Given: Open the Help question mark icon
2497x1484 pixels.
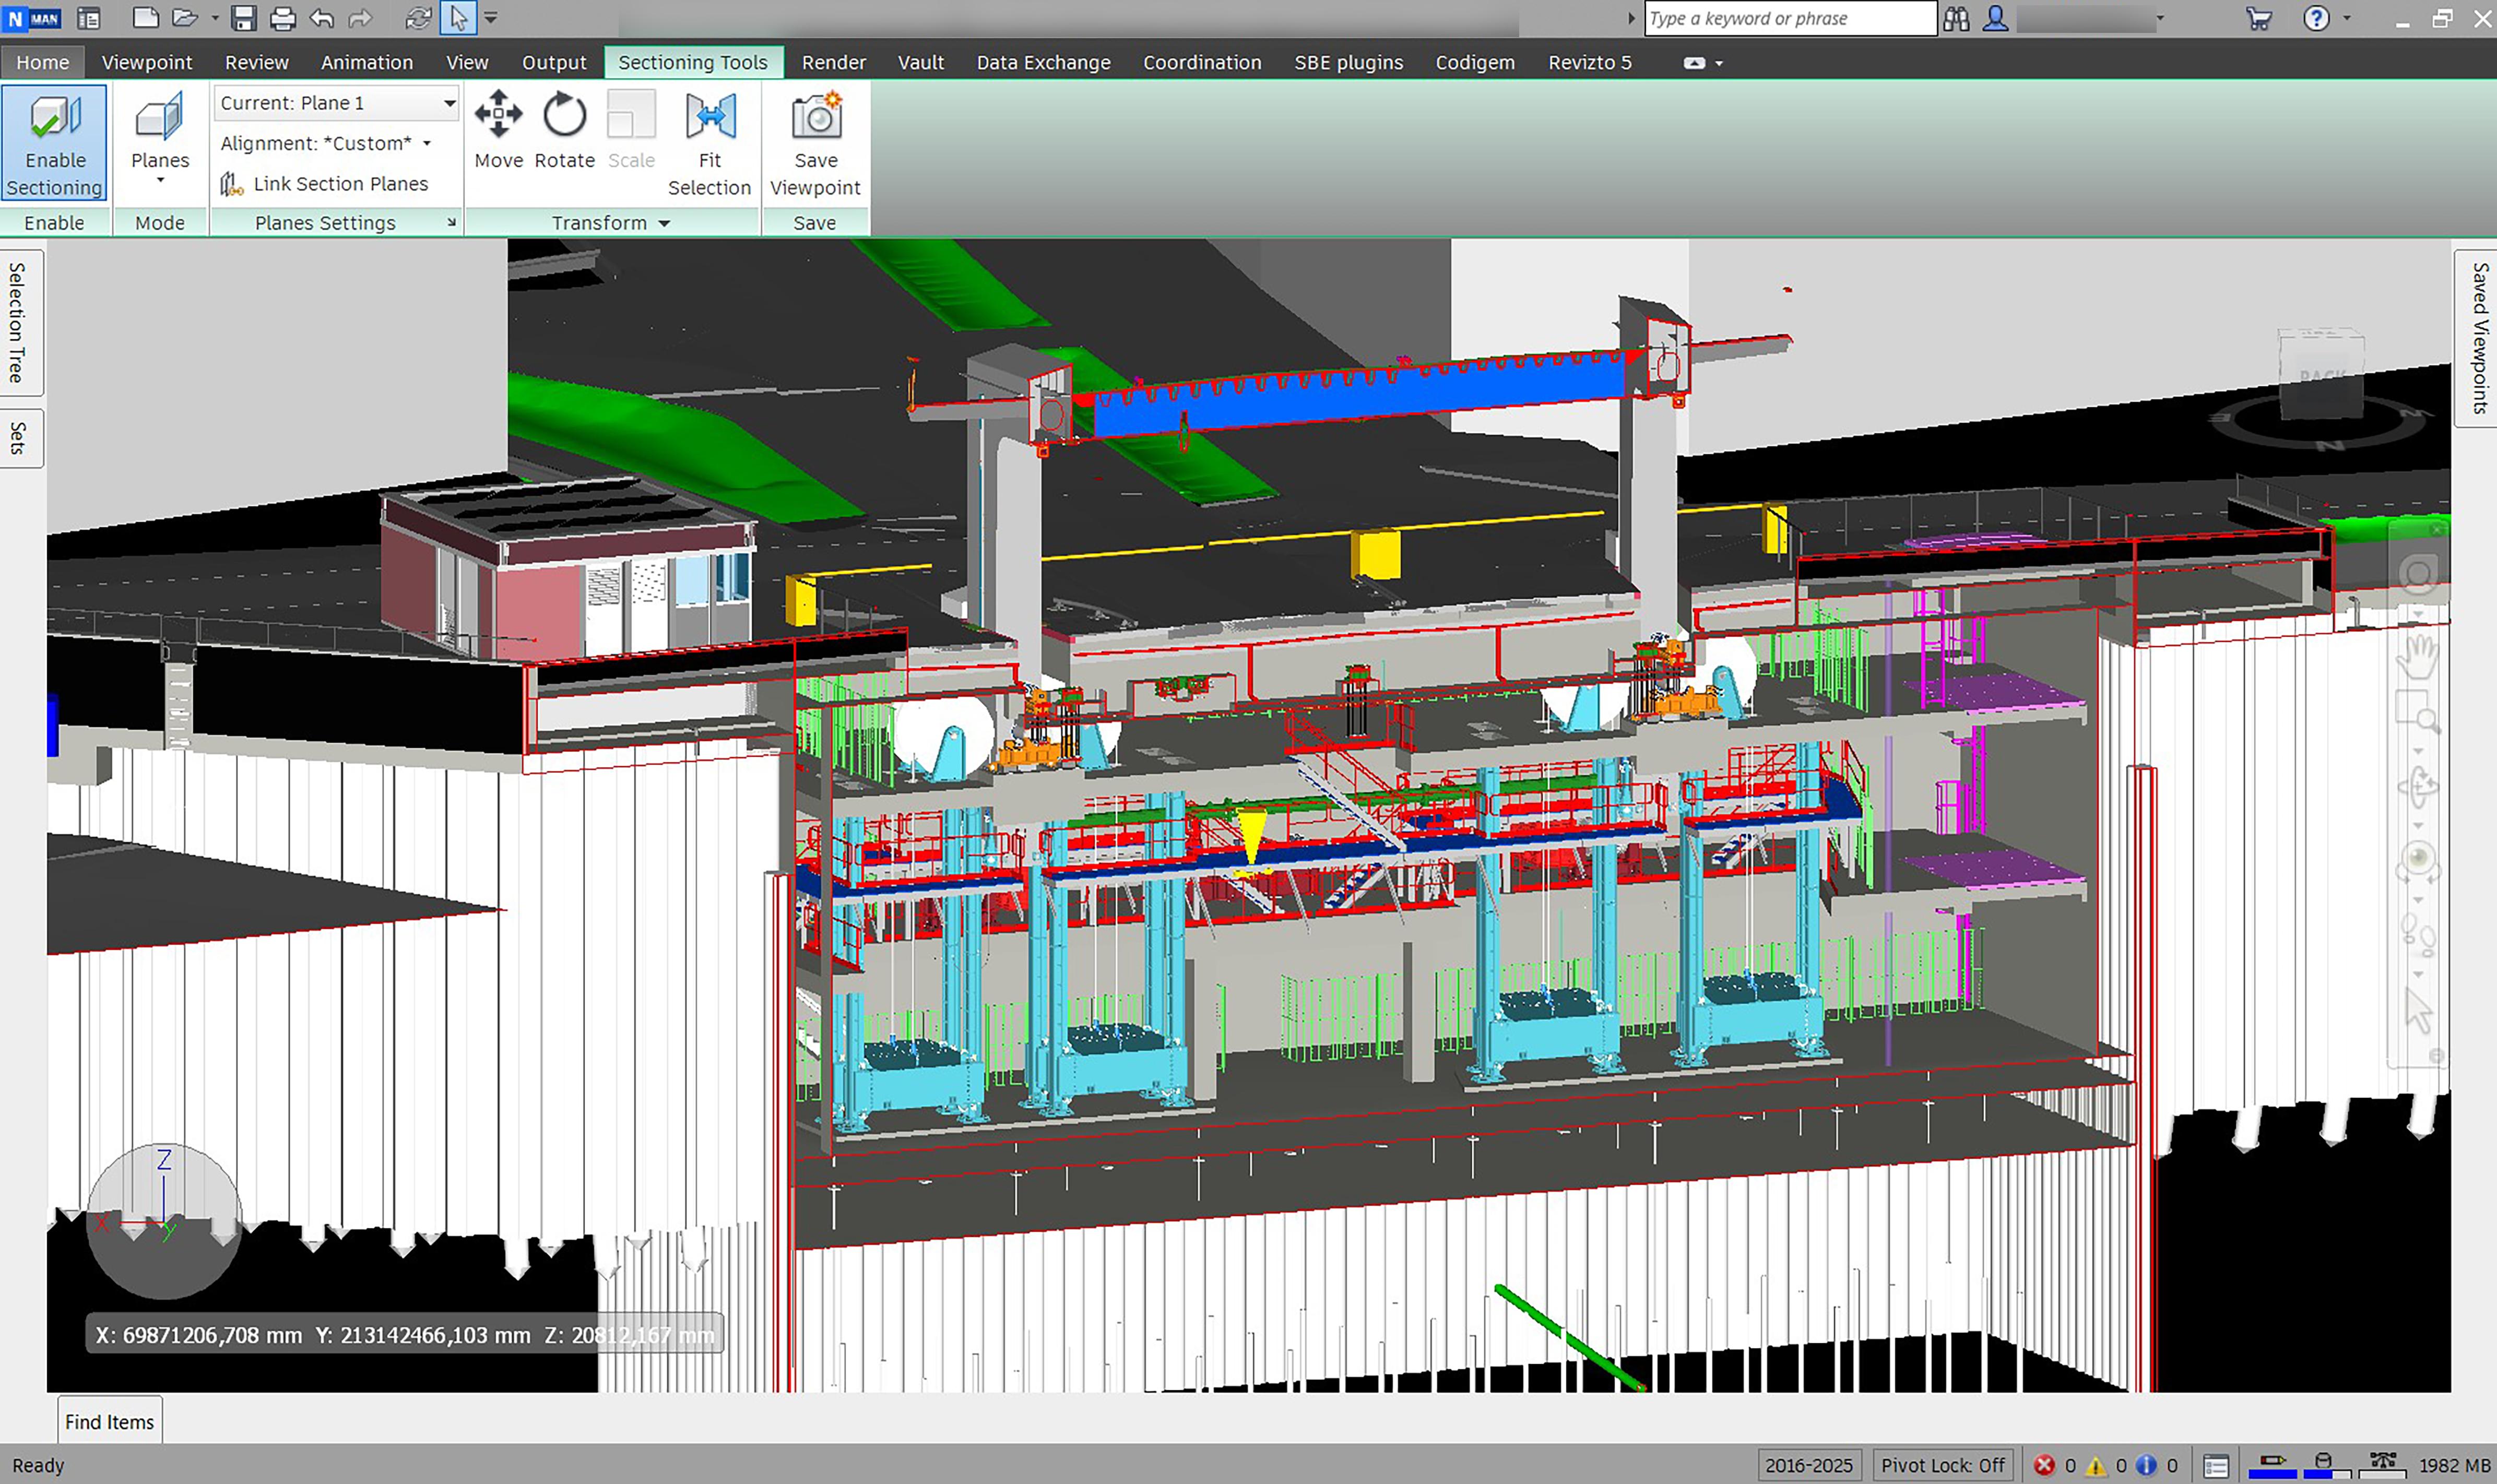Looking at the screenshot, I should coord(2316,18).
